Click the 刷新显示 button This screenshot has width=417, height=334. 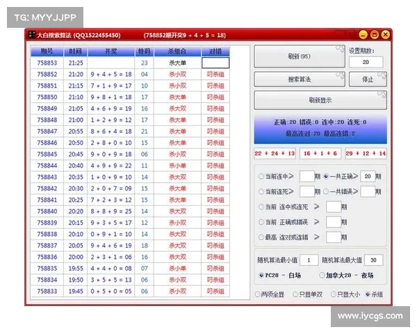[x=320, y=100]
